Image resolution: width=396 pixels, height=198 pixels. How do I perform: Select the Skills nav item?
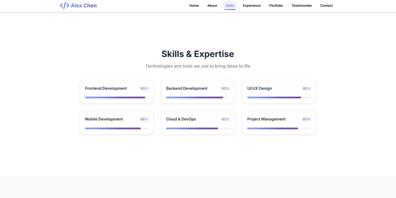(230, 5)
